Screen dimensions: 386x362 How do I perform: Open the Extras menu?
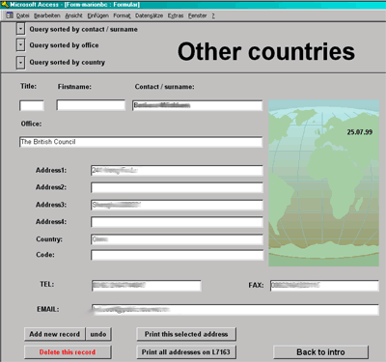176,15
